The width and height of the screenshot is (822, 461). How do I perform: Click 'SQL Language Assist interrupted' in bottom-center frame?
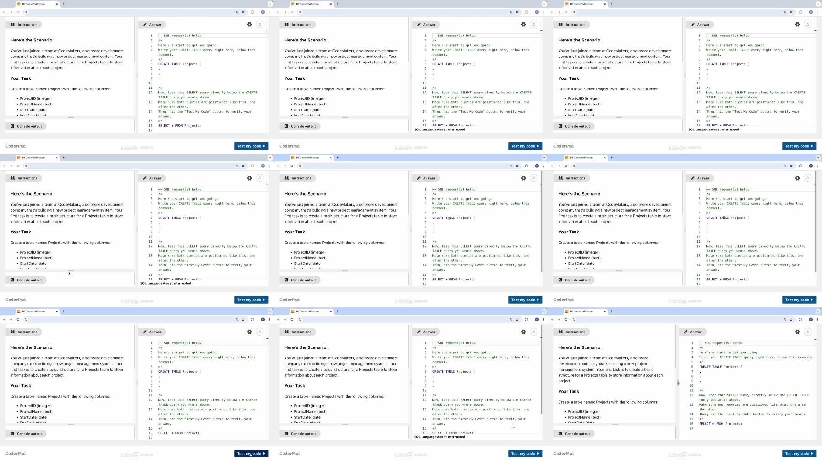coord(439,437)
